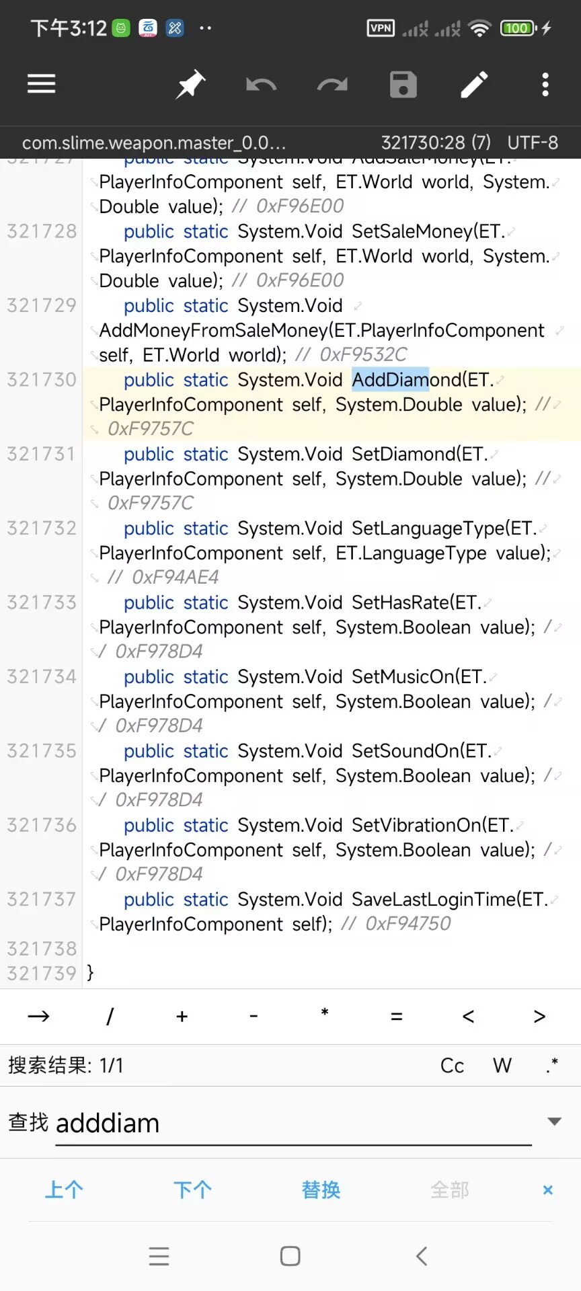The height and width of the screenshot is (1291, 581).
Task: Close the search panel
Action: [548, 1190]
